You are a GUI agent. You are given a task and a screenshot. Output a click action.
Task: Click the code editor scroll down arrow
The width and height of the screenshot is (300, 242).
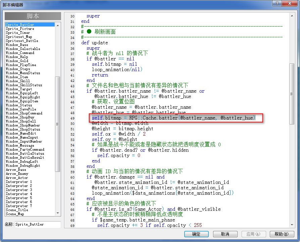tap(292, 225)
